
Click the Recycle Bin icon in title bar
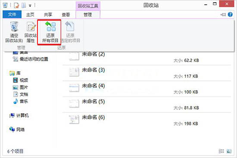[5, 5]
